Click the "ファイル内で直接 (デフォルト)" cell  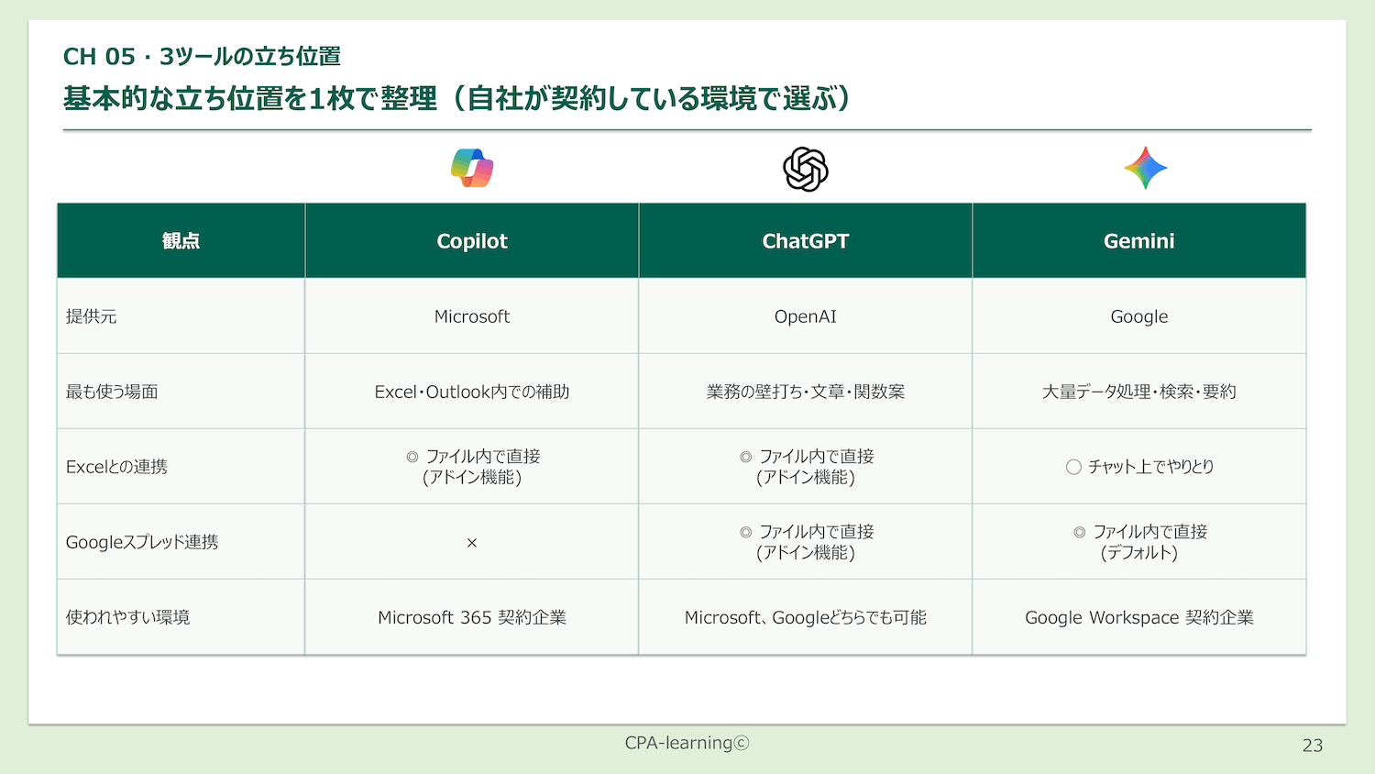coord(1139,542)
